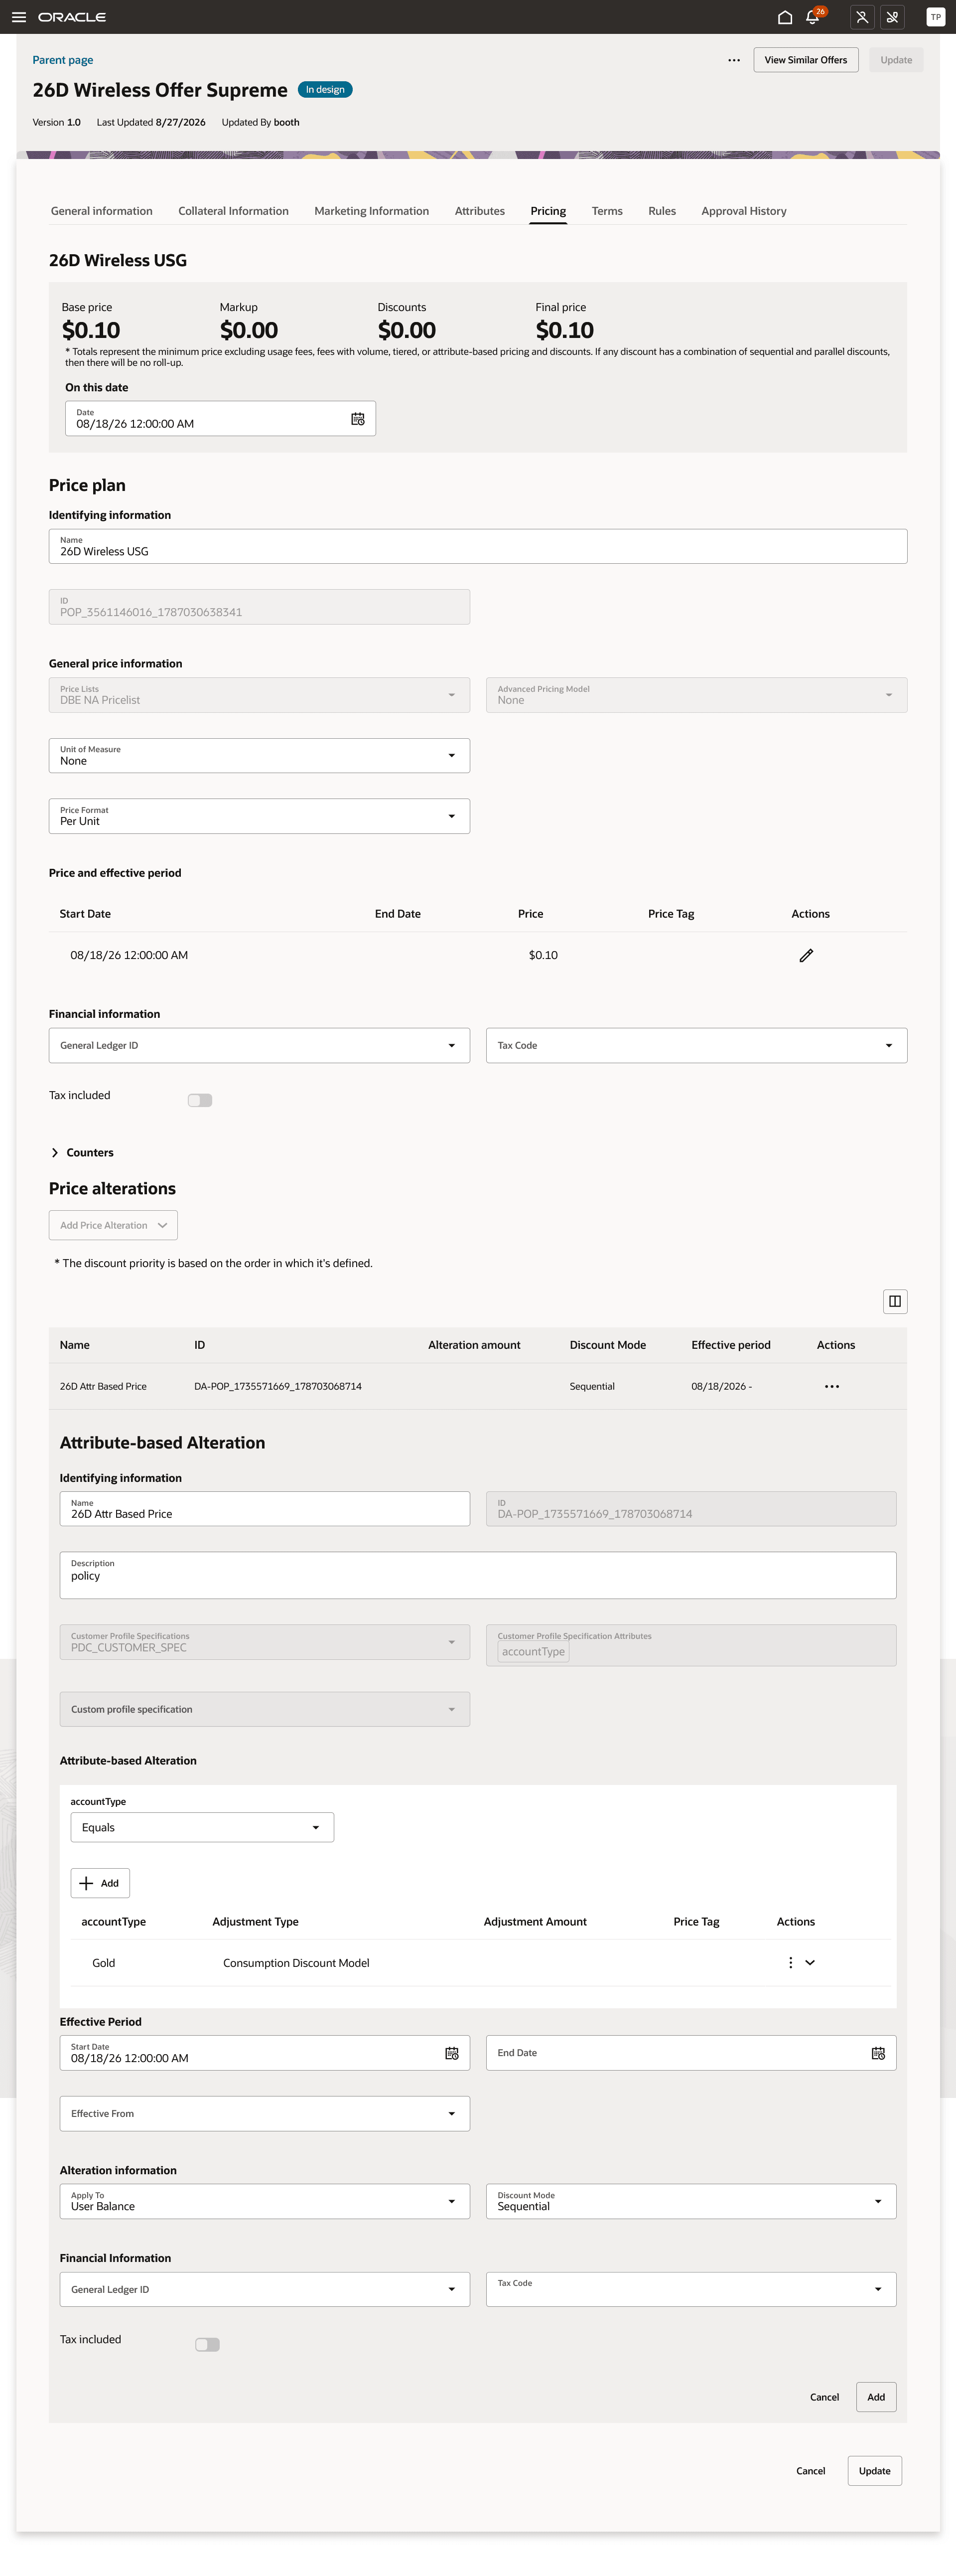Expand the Gold row details chevron
This screenshot has height=2576, width=956.
pos(810,1963)
